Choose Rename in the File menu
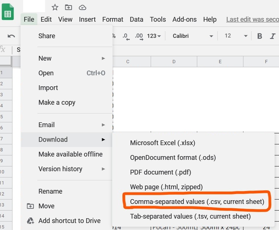 click(x=67, y=191)
